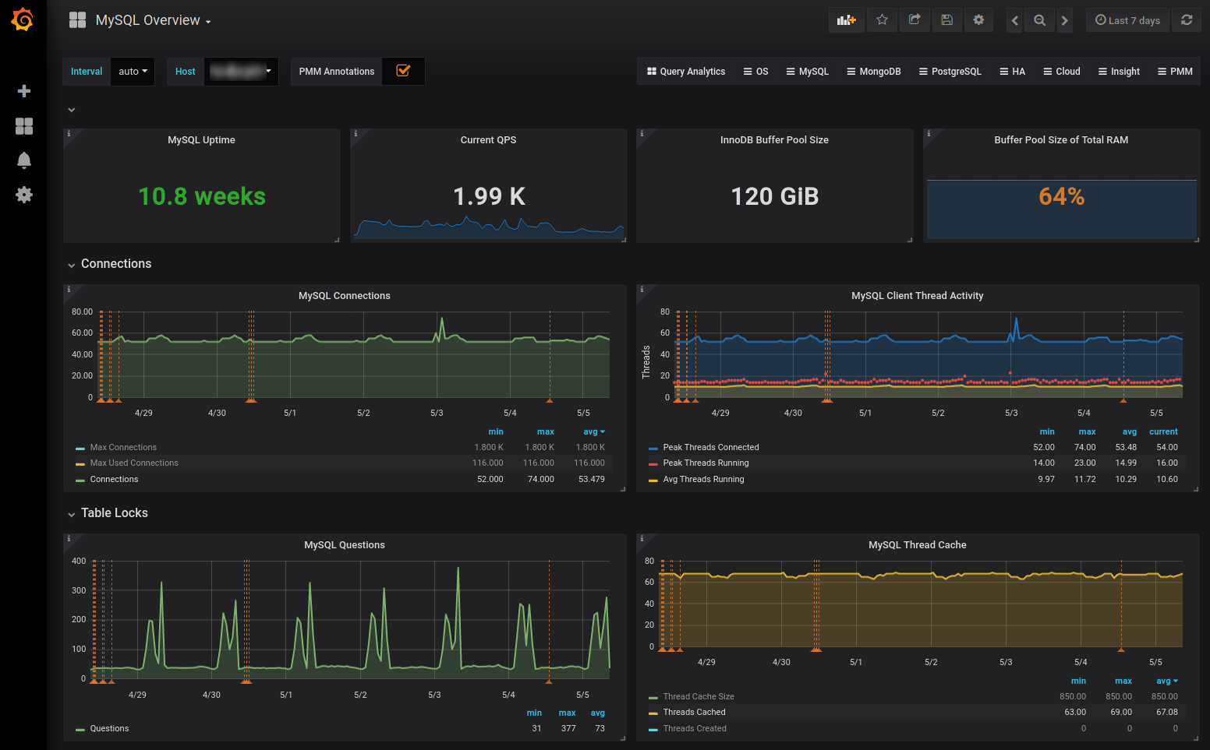Toggle Avg Threads Running series
Image resolution: width=1210 pixels, height=750 pixels.
pyautogui.click(x=703, y=479)
